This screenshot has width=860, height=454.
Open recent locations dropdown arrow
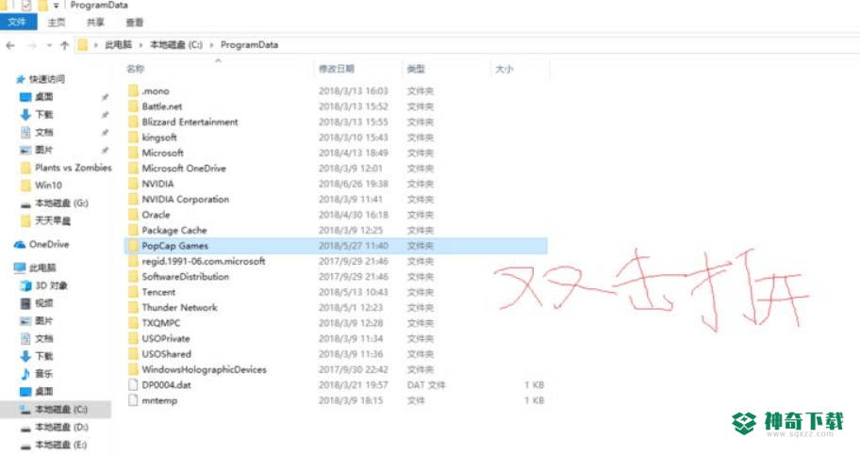click(49, 45)
